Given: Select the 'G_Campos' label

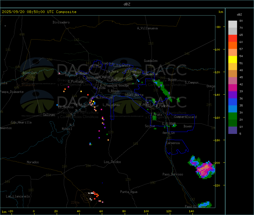Looking at the screenshot, I should [192, 82].
